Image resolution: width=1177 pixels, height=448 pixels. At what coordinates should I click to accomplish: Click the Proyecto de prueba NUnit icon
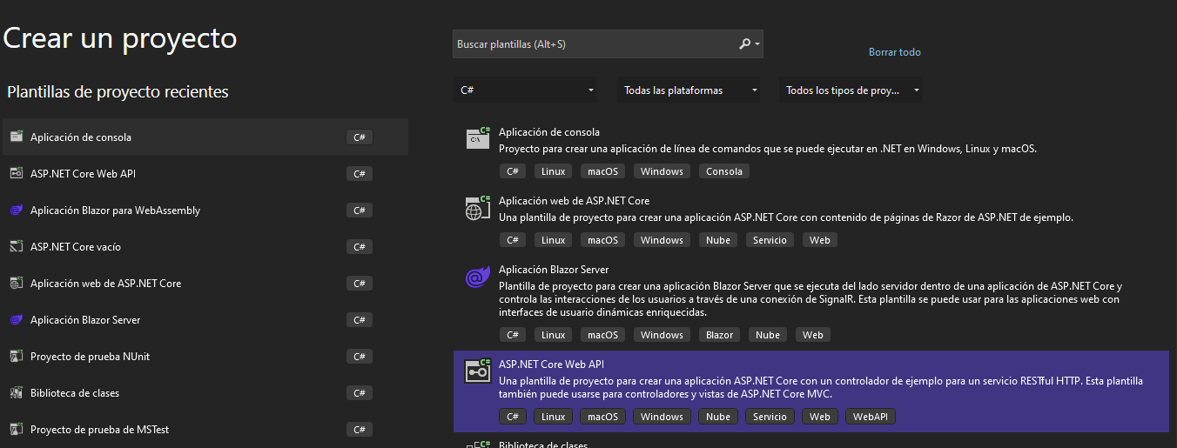[16, 356]
